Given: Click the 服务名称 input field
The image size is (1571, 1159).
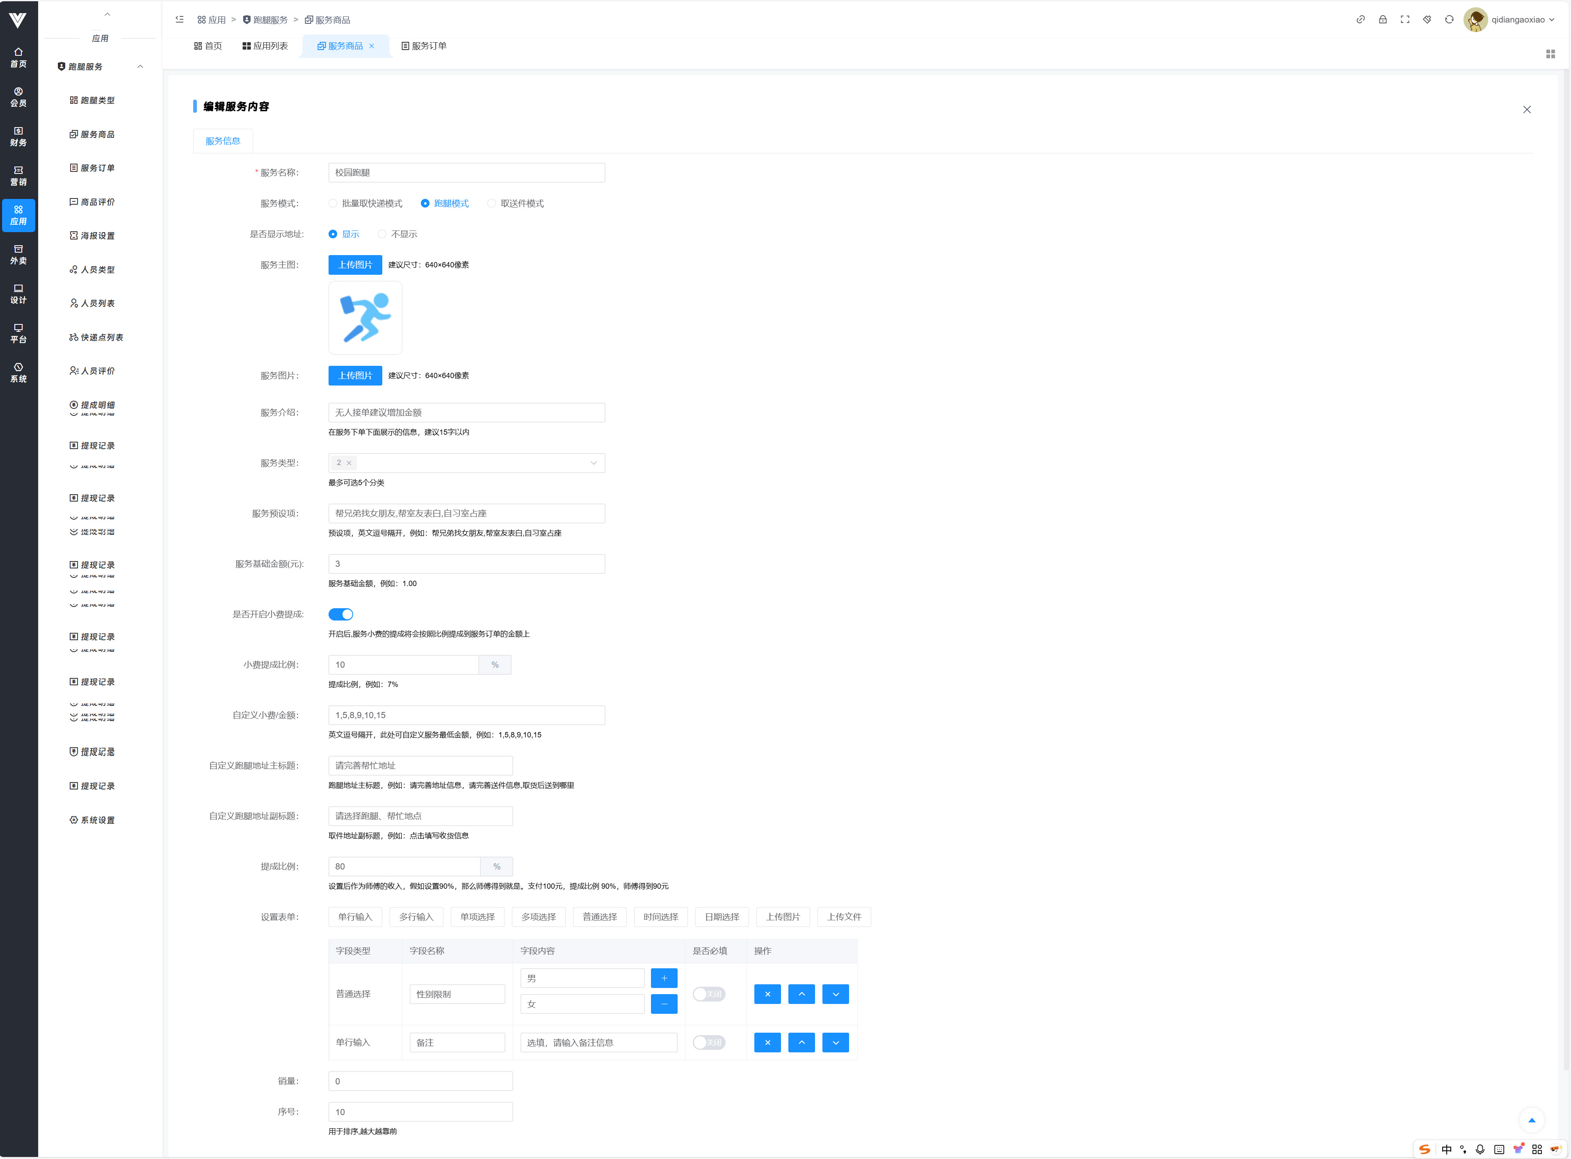Looking at the screenshot, I should point(467,173).
